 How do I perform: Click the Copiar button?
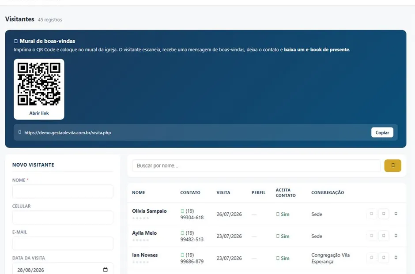[382, 132]
